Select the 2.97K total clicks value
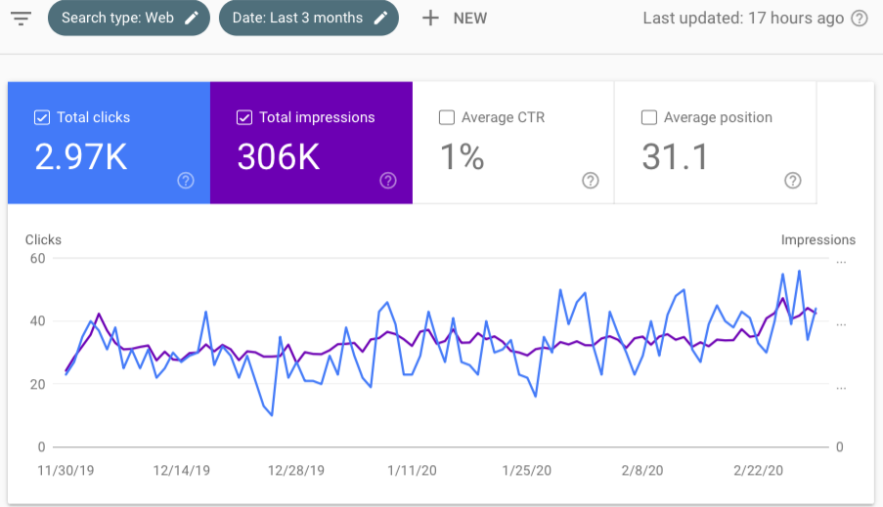883x507 pixels. click(81, 156)
